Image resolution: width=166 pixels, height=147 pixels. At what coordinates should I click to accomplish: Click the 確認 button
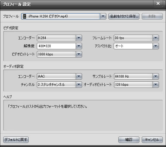[129, 140]
